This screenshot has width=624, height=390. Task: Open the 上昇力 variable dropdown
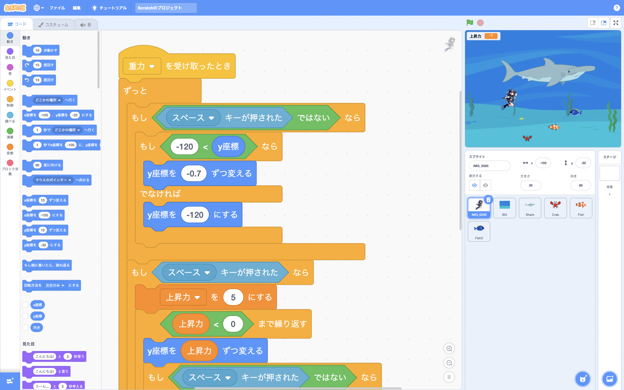tap(183, 297)
